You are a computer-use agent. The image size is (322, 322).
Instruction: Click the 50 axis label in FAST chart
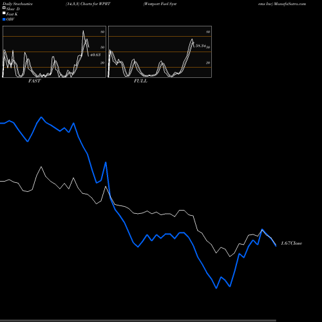tap(102, 47)
